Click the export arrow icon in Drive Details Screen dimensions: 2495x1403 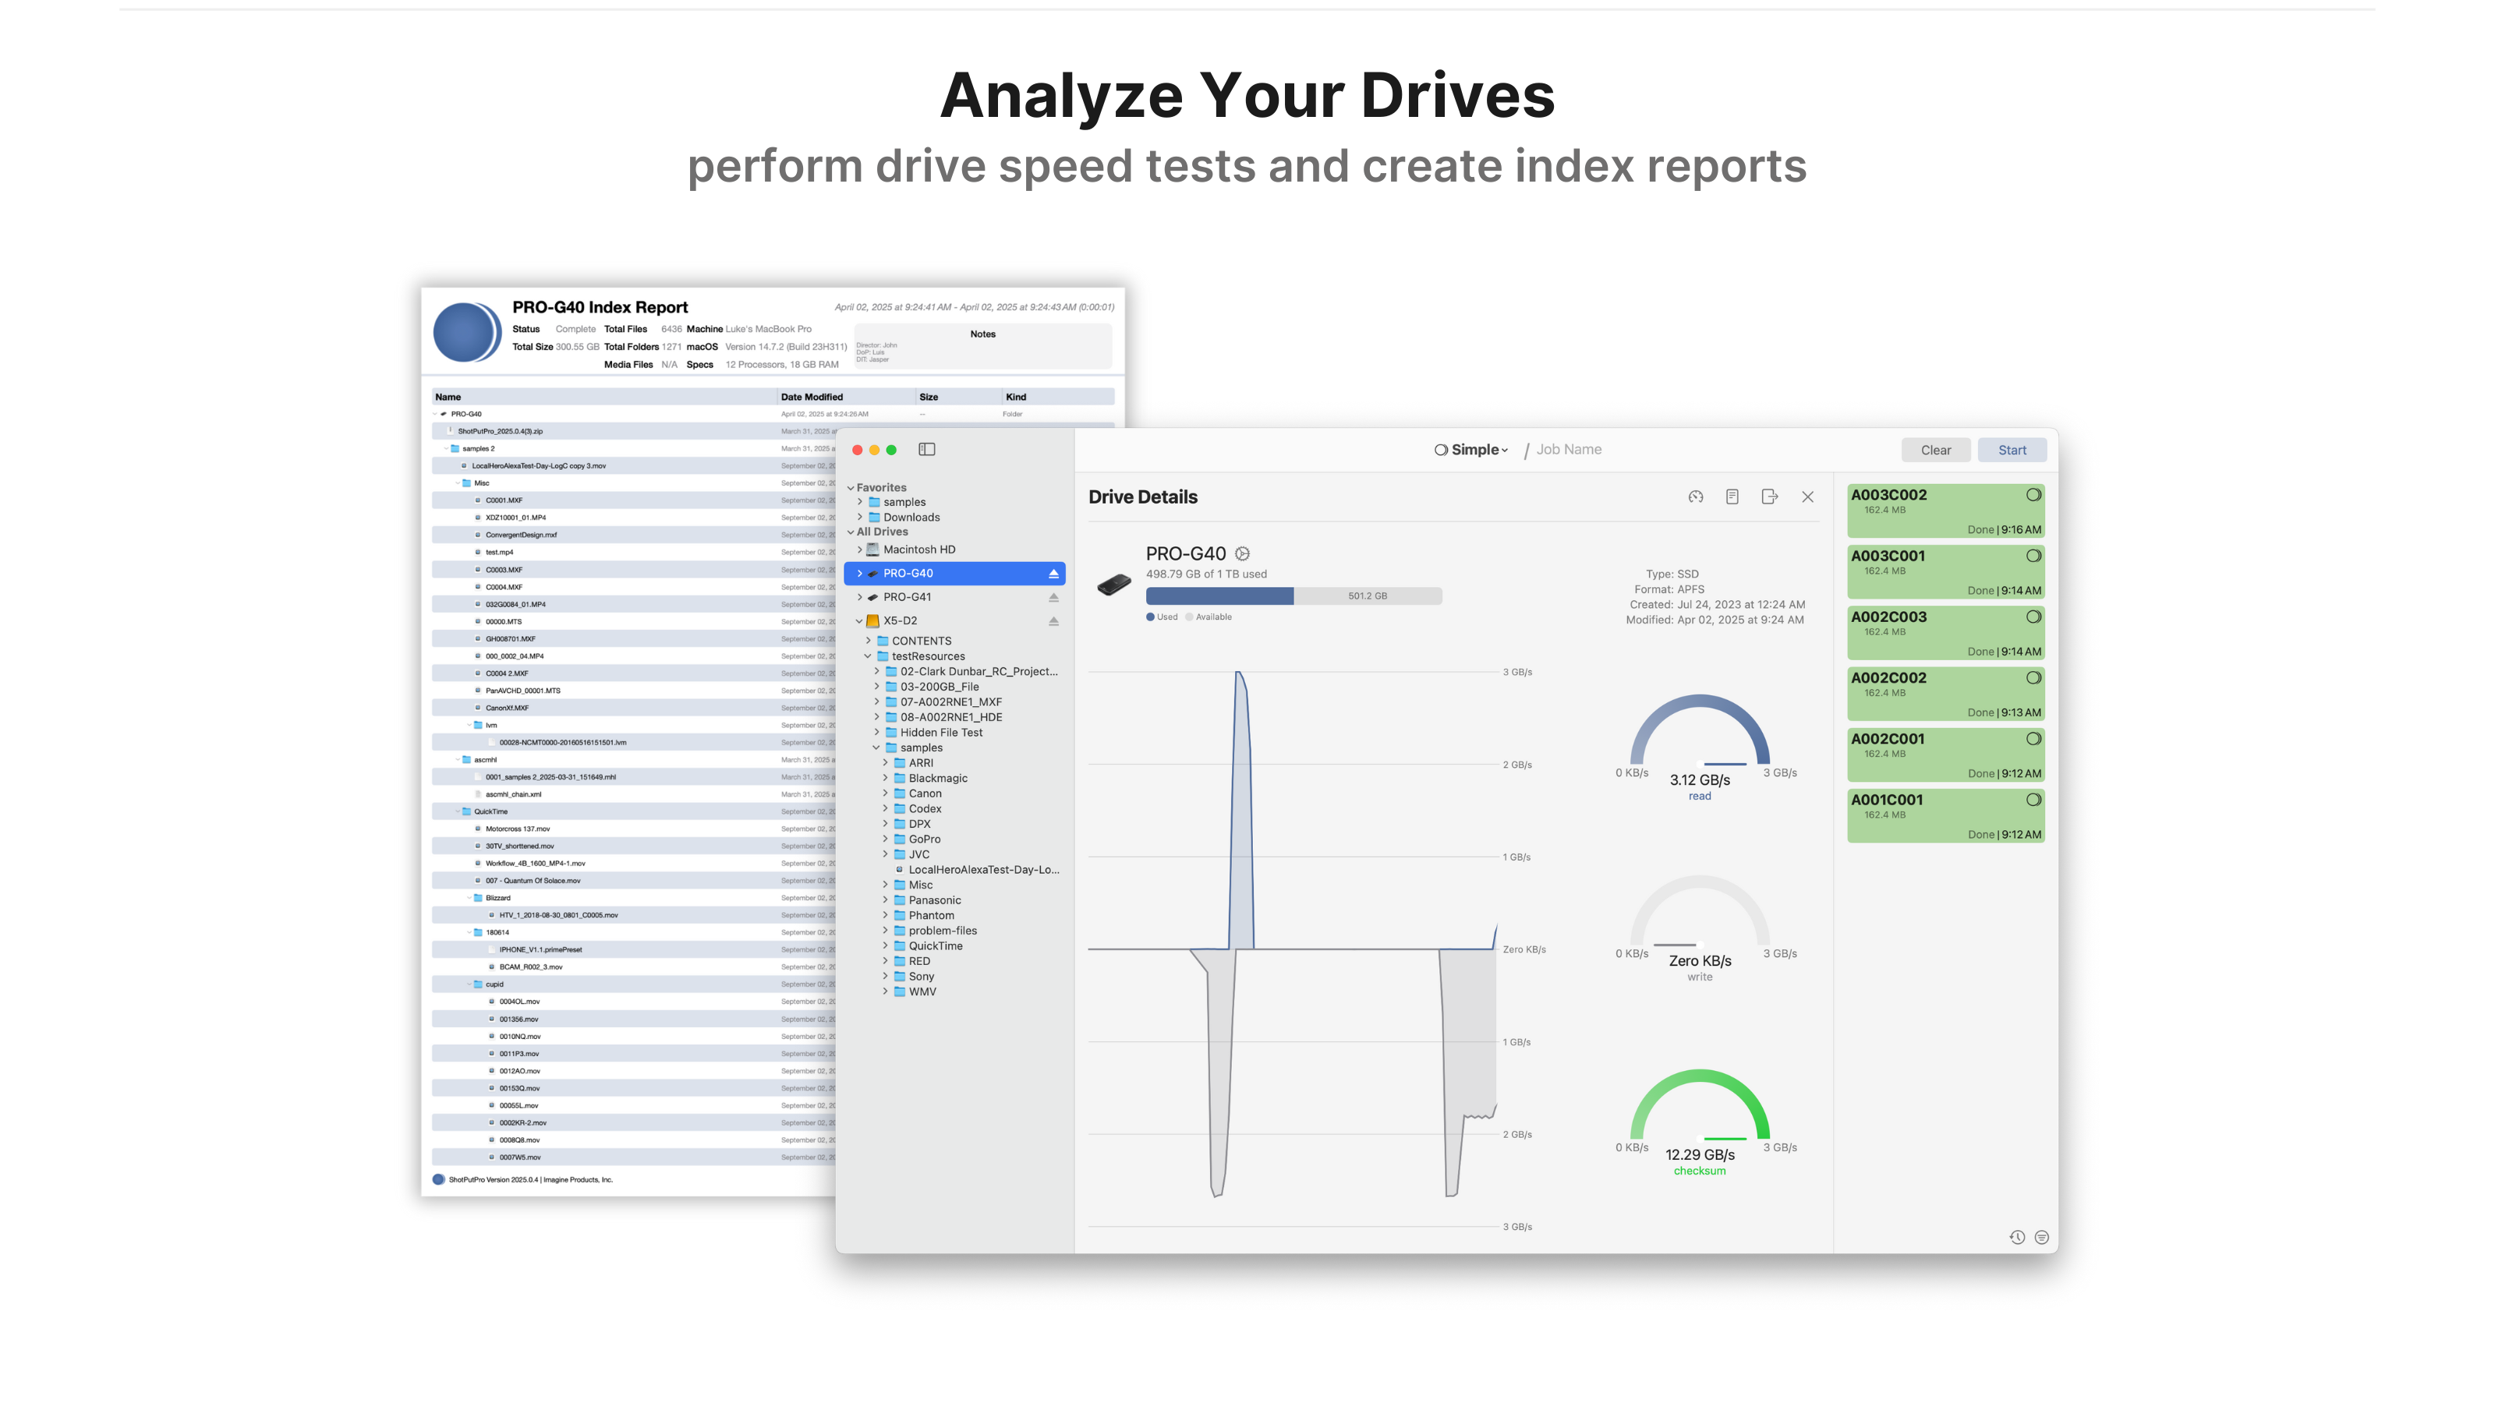1770,497
